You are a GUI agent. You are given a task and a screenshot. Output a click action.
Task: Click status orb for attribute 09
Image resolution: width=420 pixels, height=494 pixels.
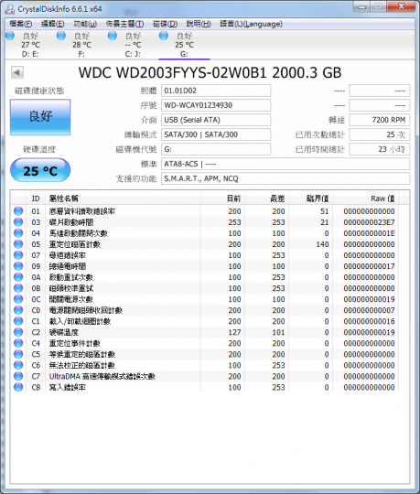point(18,266)
